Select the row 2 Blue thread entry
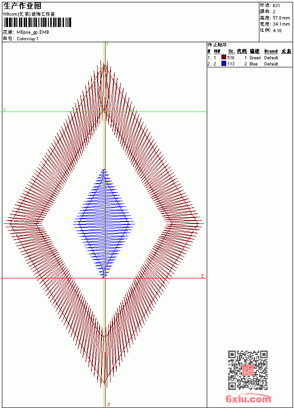Screen dimensions: 294x408 click(x=249, y=64)
